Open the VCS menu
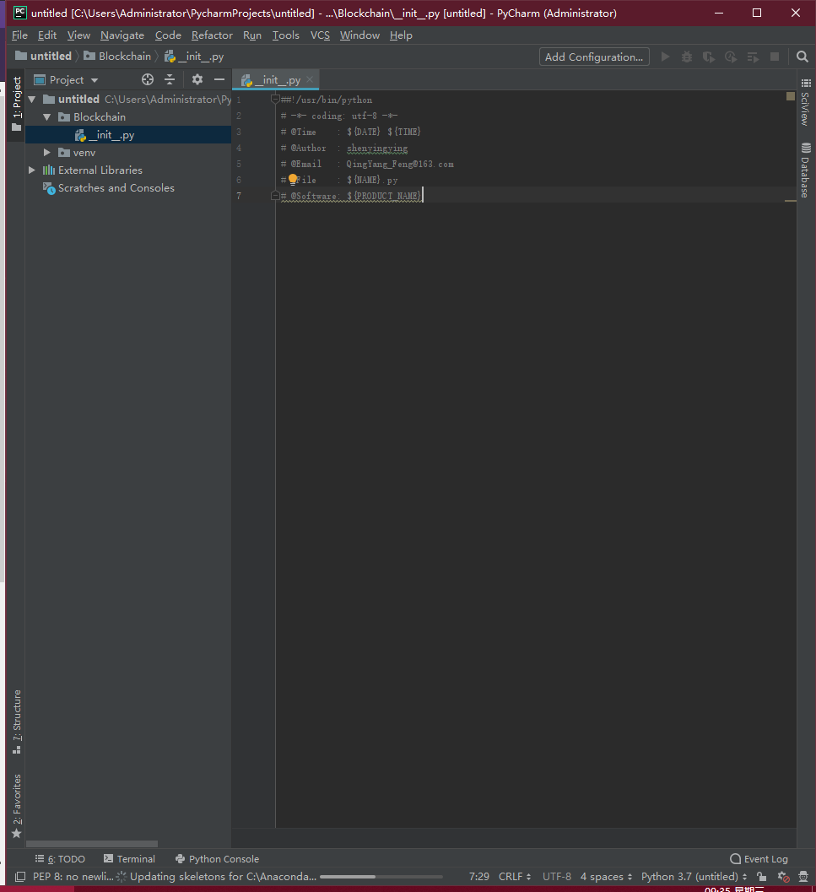The height and width of the screenshot is (892, 816). pos(320,35)
